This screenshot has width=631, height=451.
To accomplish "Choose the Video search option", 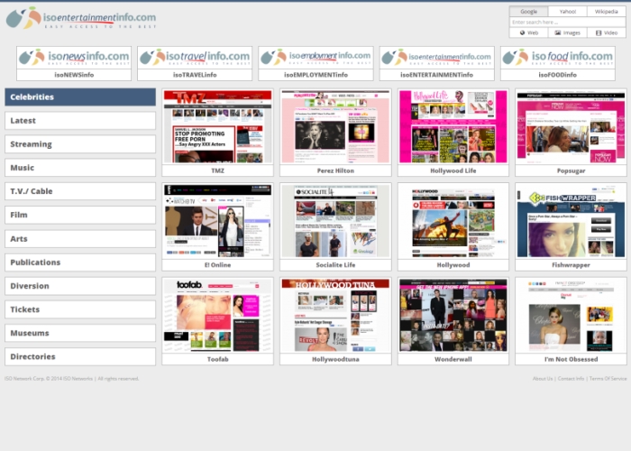I will (607, 32).
